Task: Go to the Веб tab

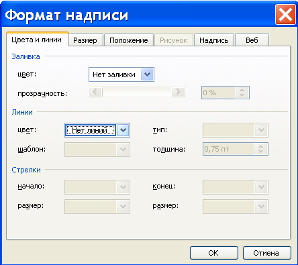Action: [252, 40]
